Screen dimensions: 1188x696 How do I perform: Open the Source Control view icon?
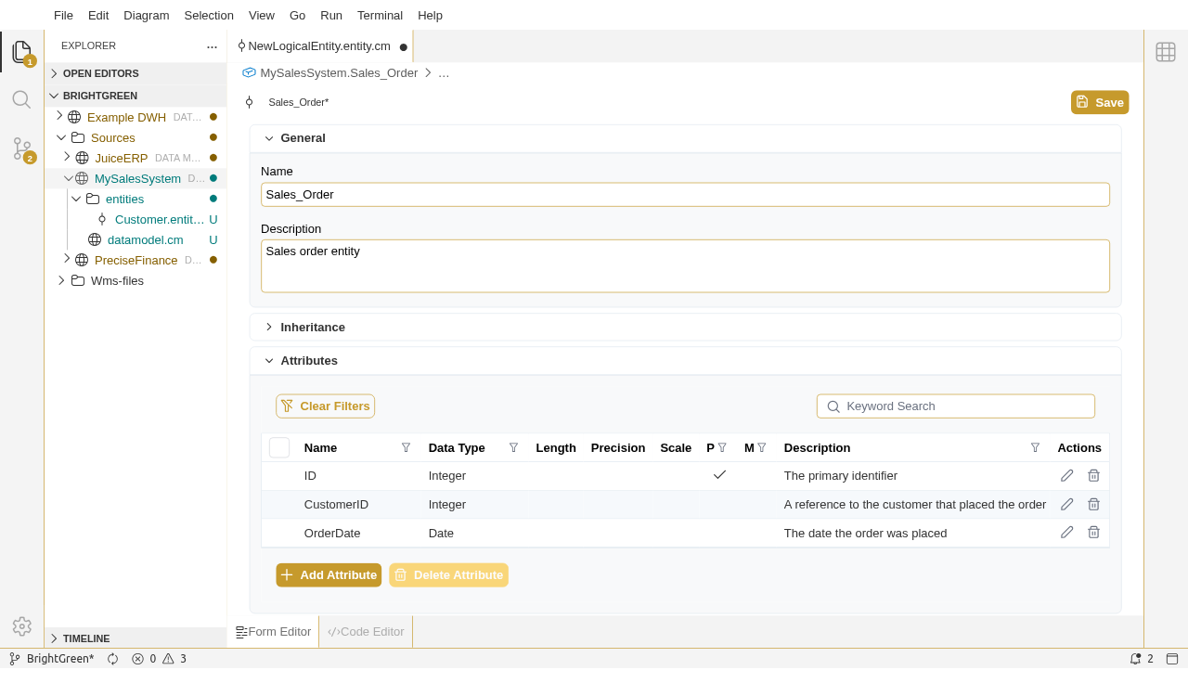(21, 148)
